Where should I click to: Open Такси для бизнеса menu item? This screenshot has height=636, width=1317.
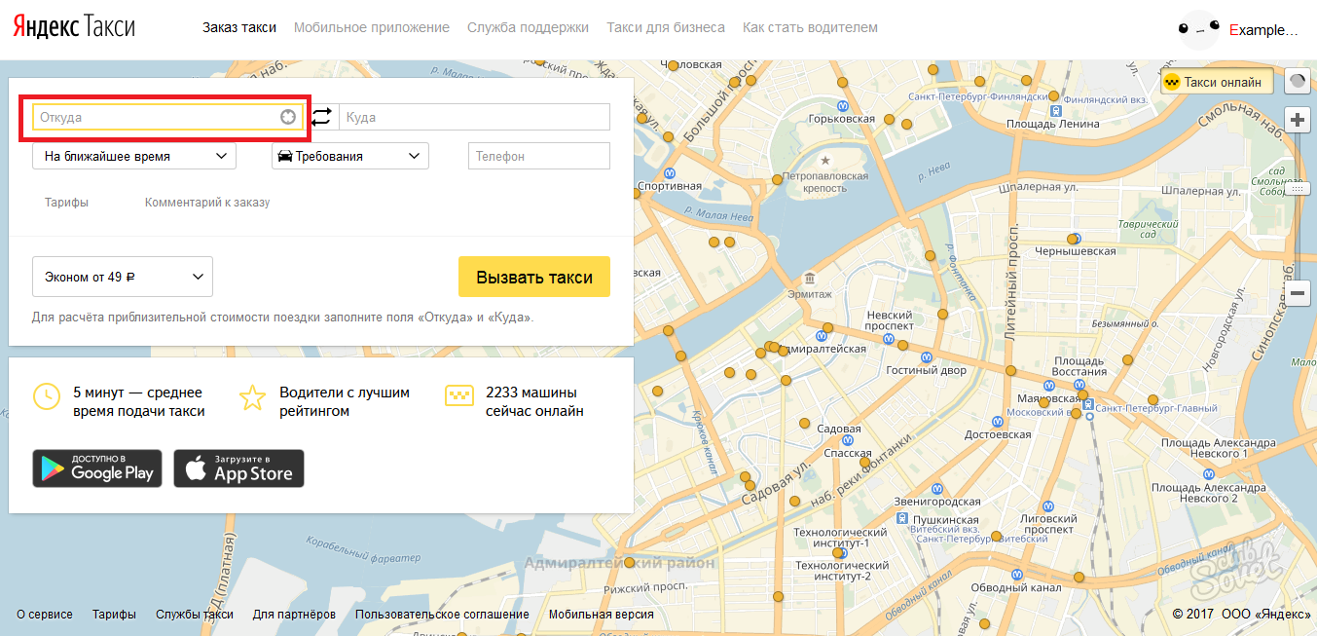[666, 27]
